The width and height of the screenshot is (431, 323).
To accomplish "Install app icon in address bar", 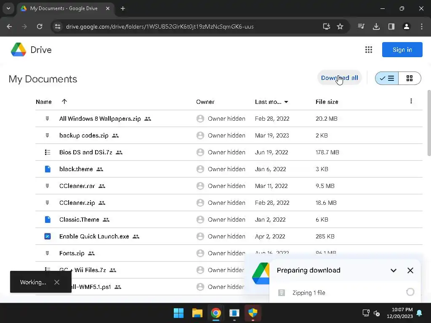I will 326,26.
